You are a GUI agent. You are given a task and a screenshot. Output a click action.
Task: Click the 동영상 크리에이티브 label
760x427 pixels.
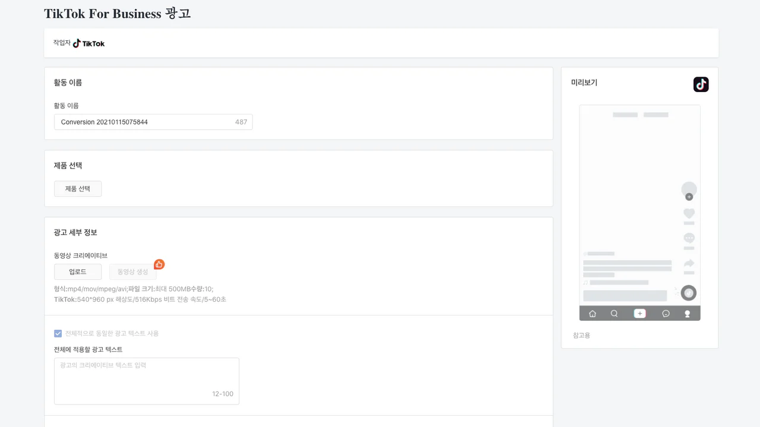[x=81, y=256]
